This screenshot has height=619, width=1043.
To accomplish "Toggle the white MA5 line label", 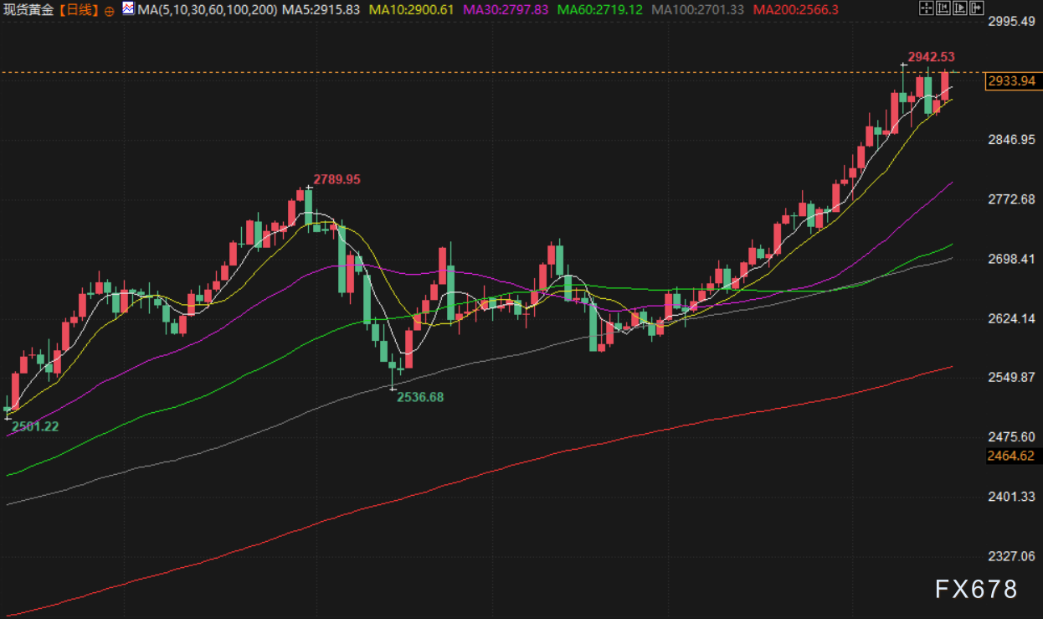I will pyautogui.click(x=321, y=10).
